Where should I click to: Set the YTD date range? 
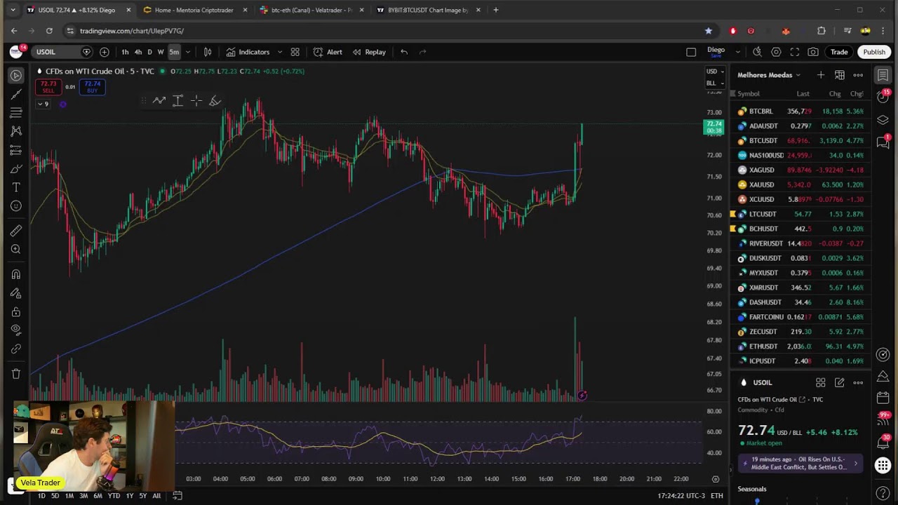click(114, 496)
